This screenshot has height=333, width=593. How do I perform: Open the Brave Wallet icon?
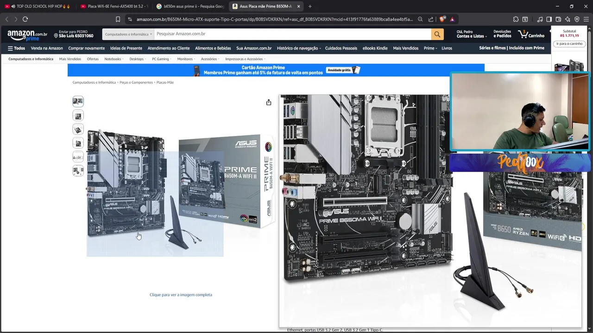558,19
